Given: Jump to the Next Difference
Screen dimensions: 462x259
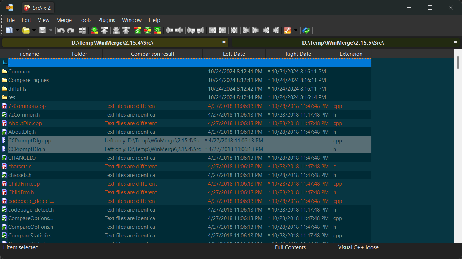Looking at the screenshot, I should click(95, 31).
